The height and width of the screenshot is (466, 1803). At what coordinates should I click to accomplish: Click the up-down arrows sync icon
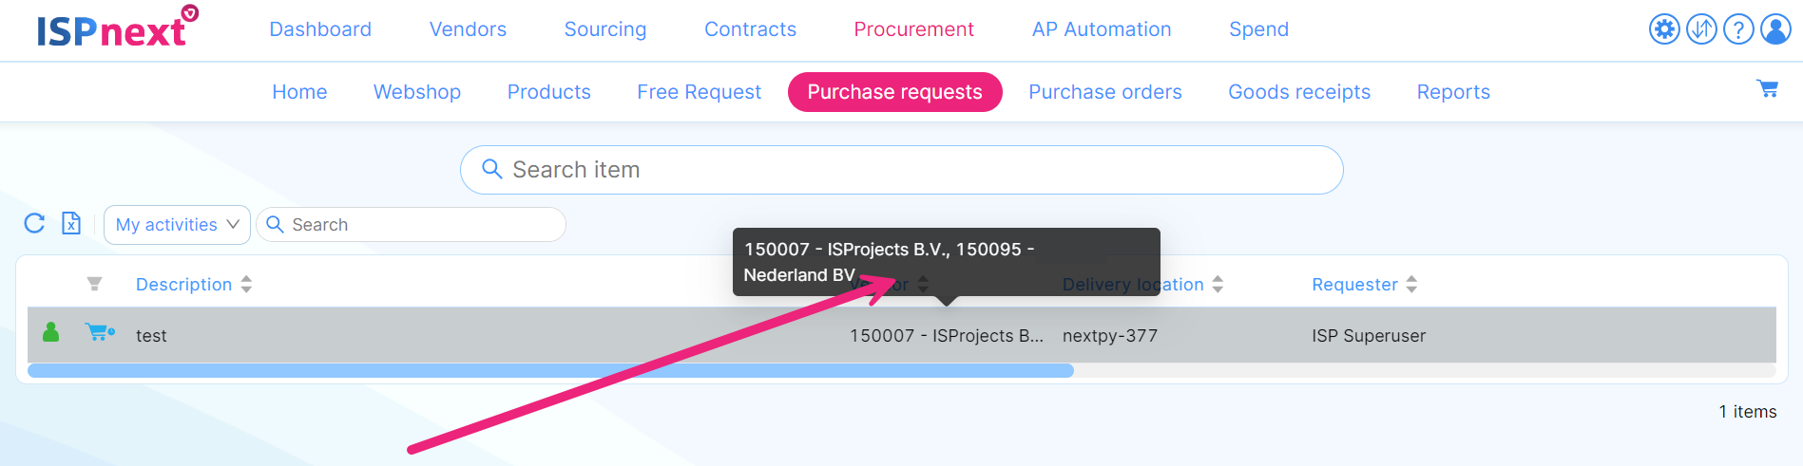click(x=1701, y=29)
